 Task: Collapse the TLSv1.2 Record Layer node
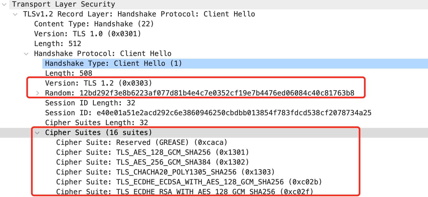tap(15, 14)
